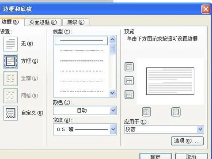This screenshot has width=212, height=159.
Task: Click the line style list up arrow
Action: pyautogui.click(x=112, y=39)
